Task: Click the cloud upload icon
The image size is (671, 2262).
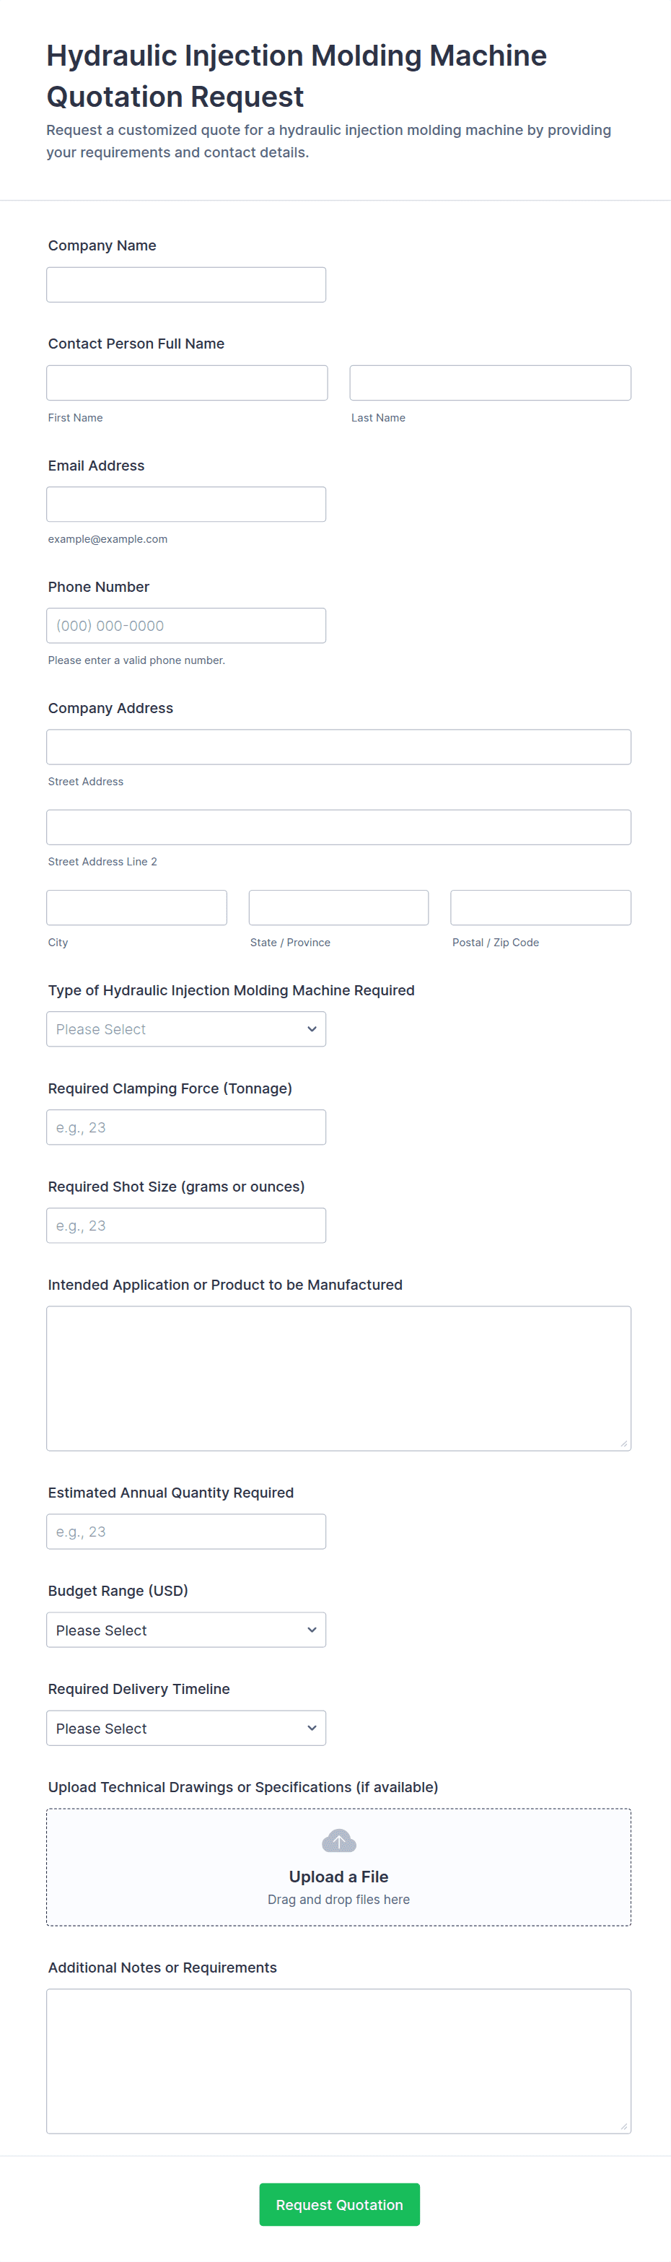Action: pos(338,1840)
